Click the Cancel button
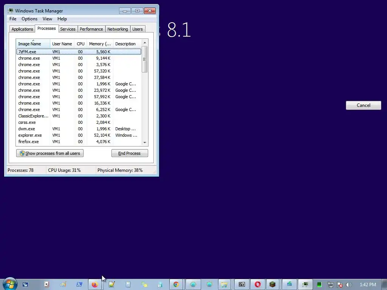The image size is (387, 290). tap(363, 105)
